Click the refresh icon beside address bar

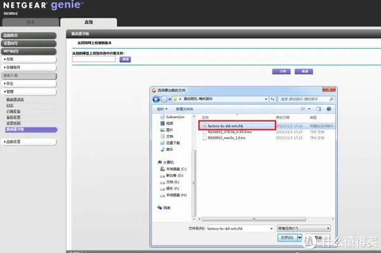(272, 99)
